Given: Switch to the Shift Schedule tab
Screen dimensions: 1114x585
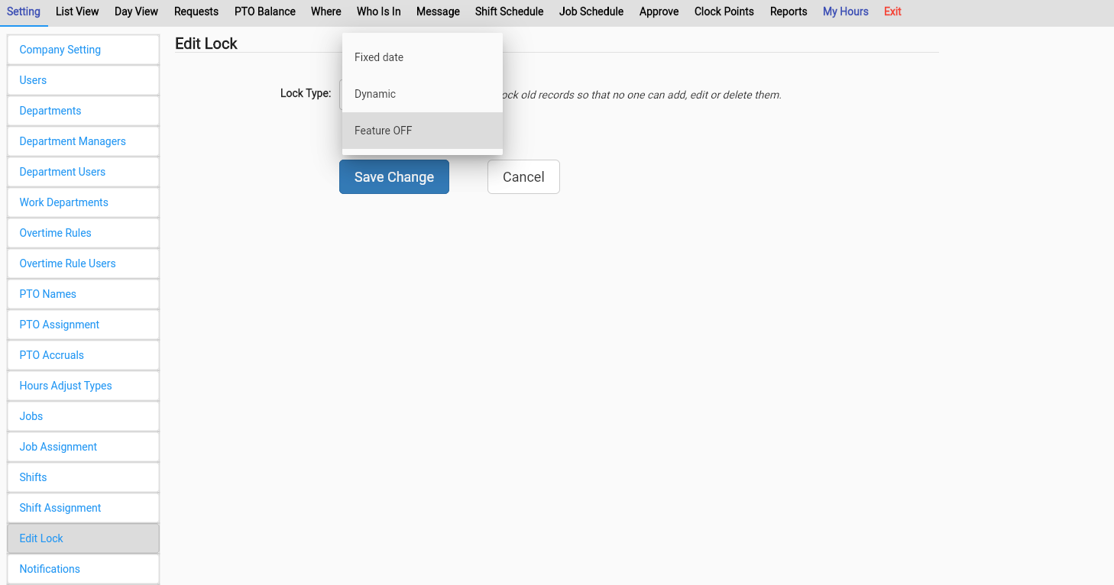Looking at the screenshot, I should tap(509, 11).
